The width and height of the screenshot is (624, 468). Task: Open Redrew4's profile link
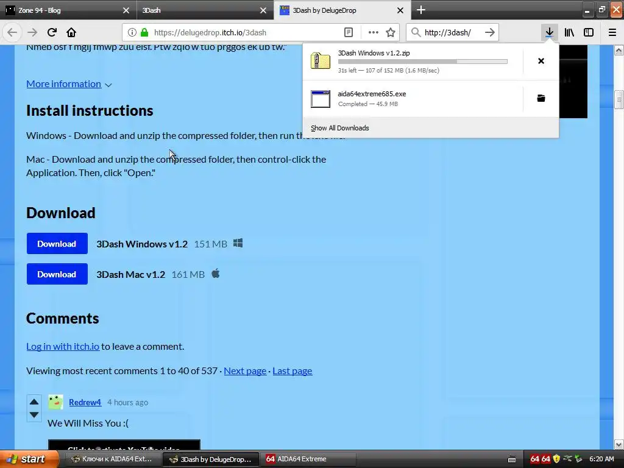click(85, 402)
